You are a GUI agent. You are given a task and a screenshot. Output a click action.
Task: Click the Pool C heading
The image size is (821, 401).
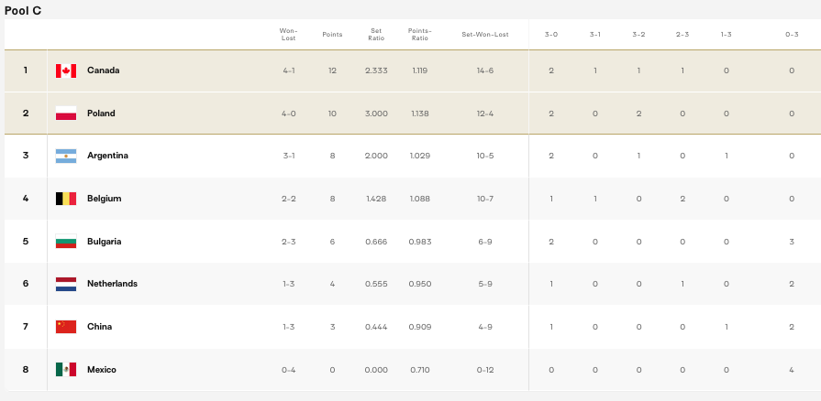click(23, 10)
